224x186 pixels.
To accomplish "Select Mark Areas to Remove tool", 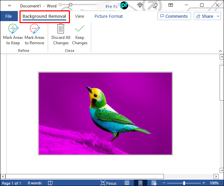I will [34, 35].
